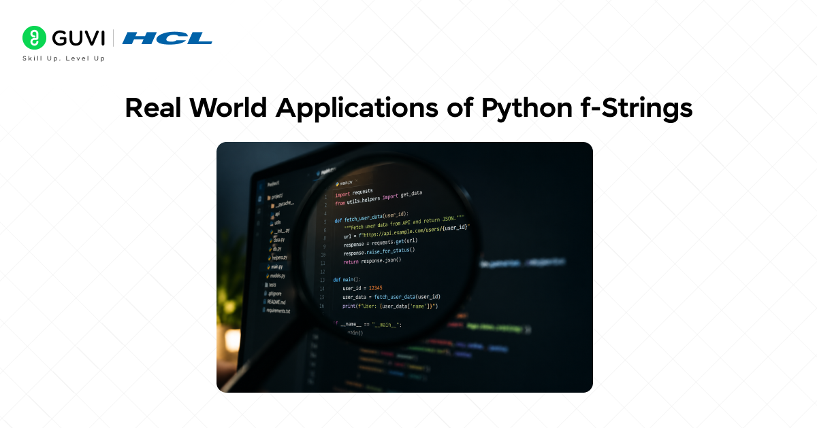Click the 'Skill Up. Level Up' tagline
Image resolution: width=817 pixels, height=428 pixels.
point(63,58)
